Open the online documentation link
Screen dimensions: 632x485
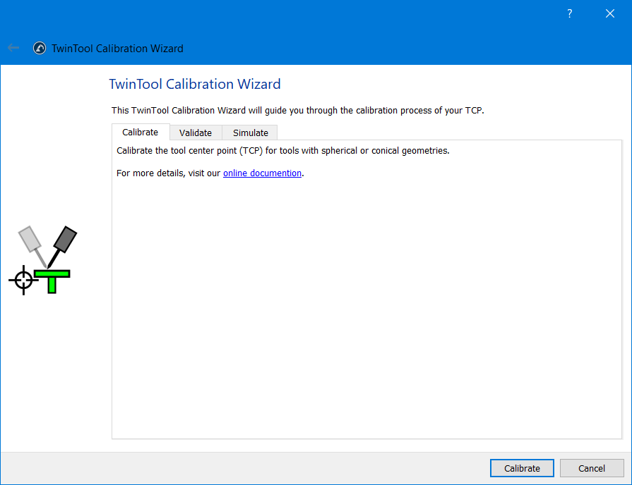262,173
